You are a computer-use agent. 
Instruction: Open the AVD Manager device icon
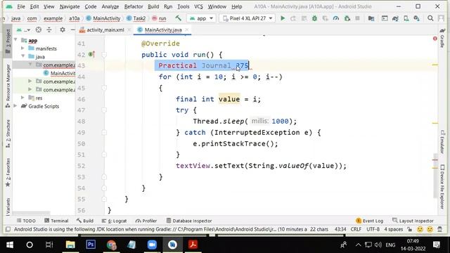[x=406, y=18]
